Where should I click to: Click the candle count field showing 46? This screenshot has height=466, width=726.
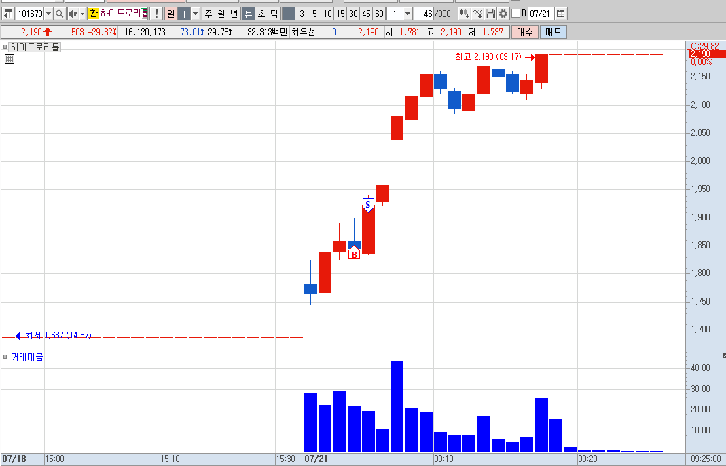424,14
